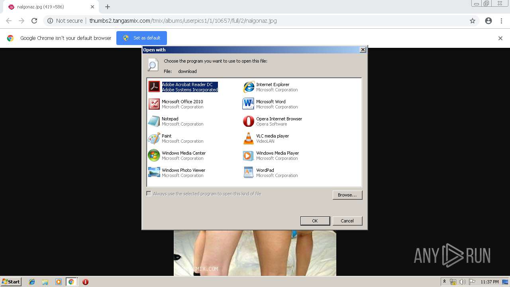Click Opera icon in the taskbar
This screenshot has width=510, height=287.
85,282
